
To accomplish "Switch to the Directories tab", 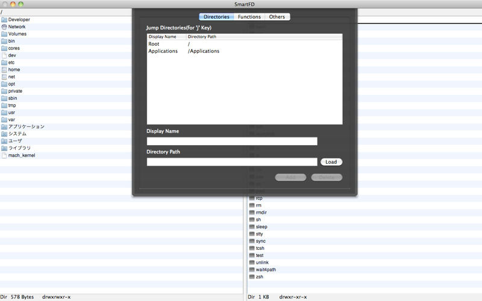I will click(x=216, y=17).
